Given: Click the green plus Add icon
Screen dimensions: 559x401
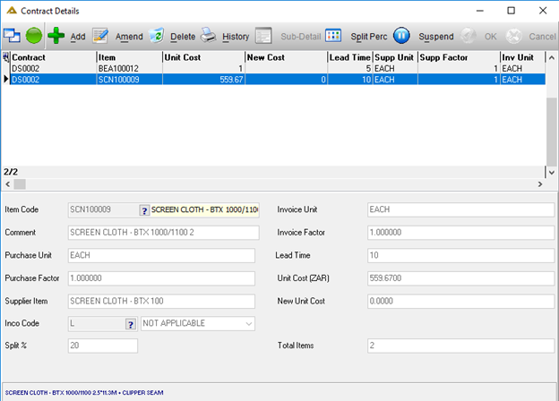Looking at the screenshot, I should (56, 36).
